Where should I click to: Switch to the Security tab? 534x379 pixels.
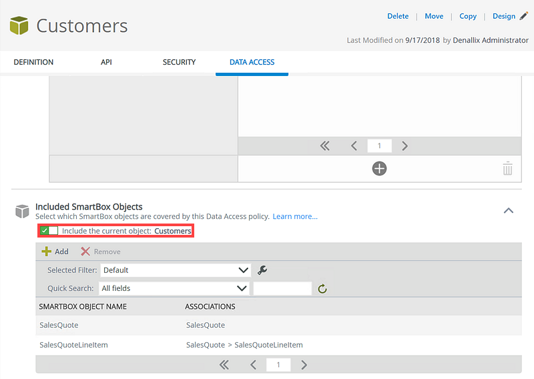[x=179, y=62]
